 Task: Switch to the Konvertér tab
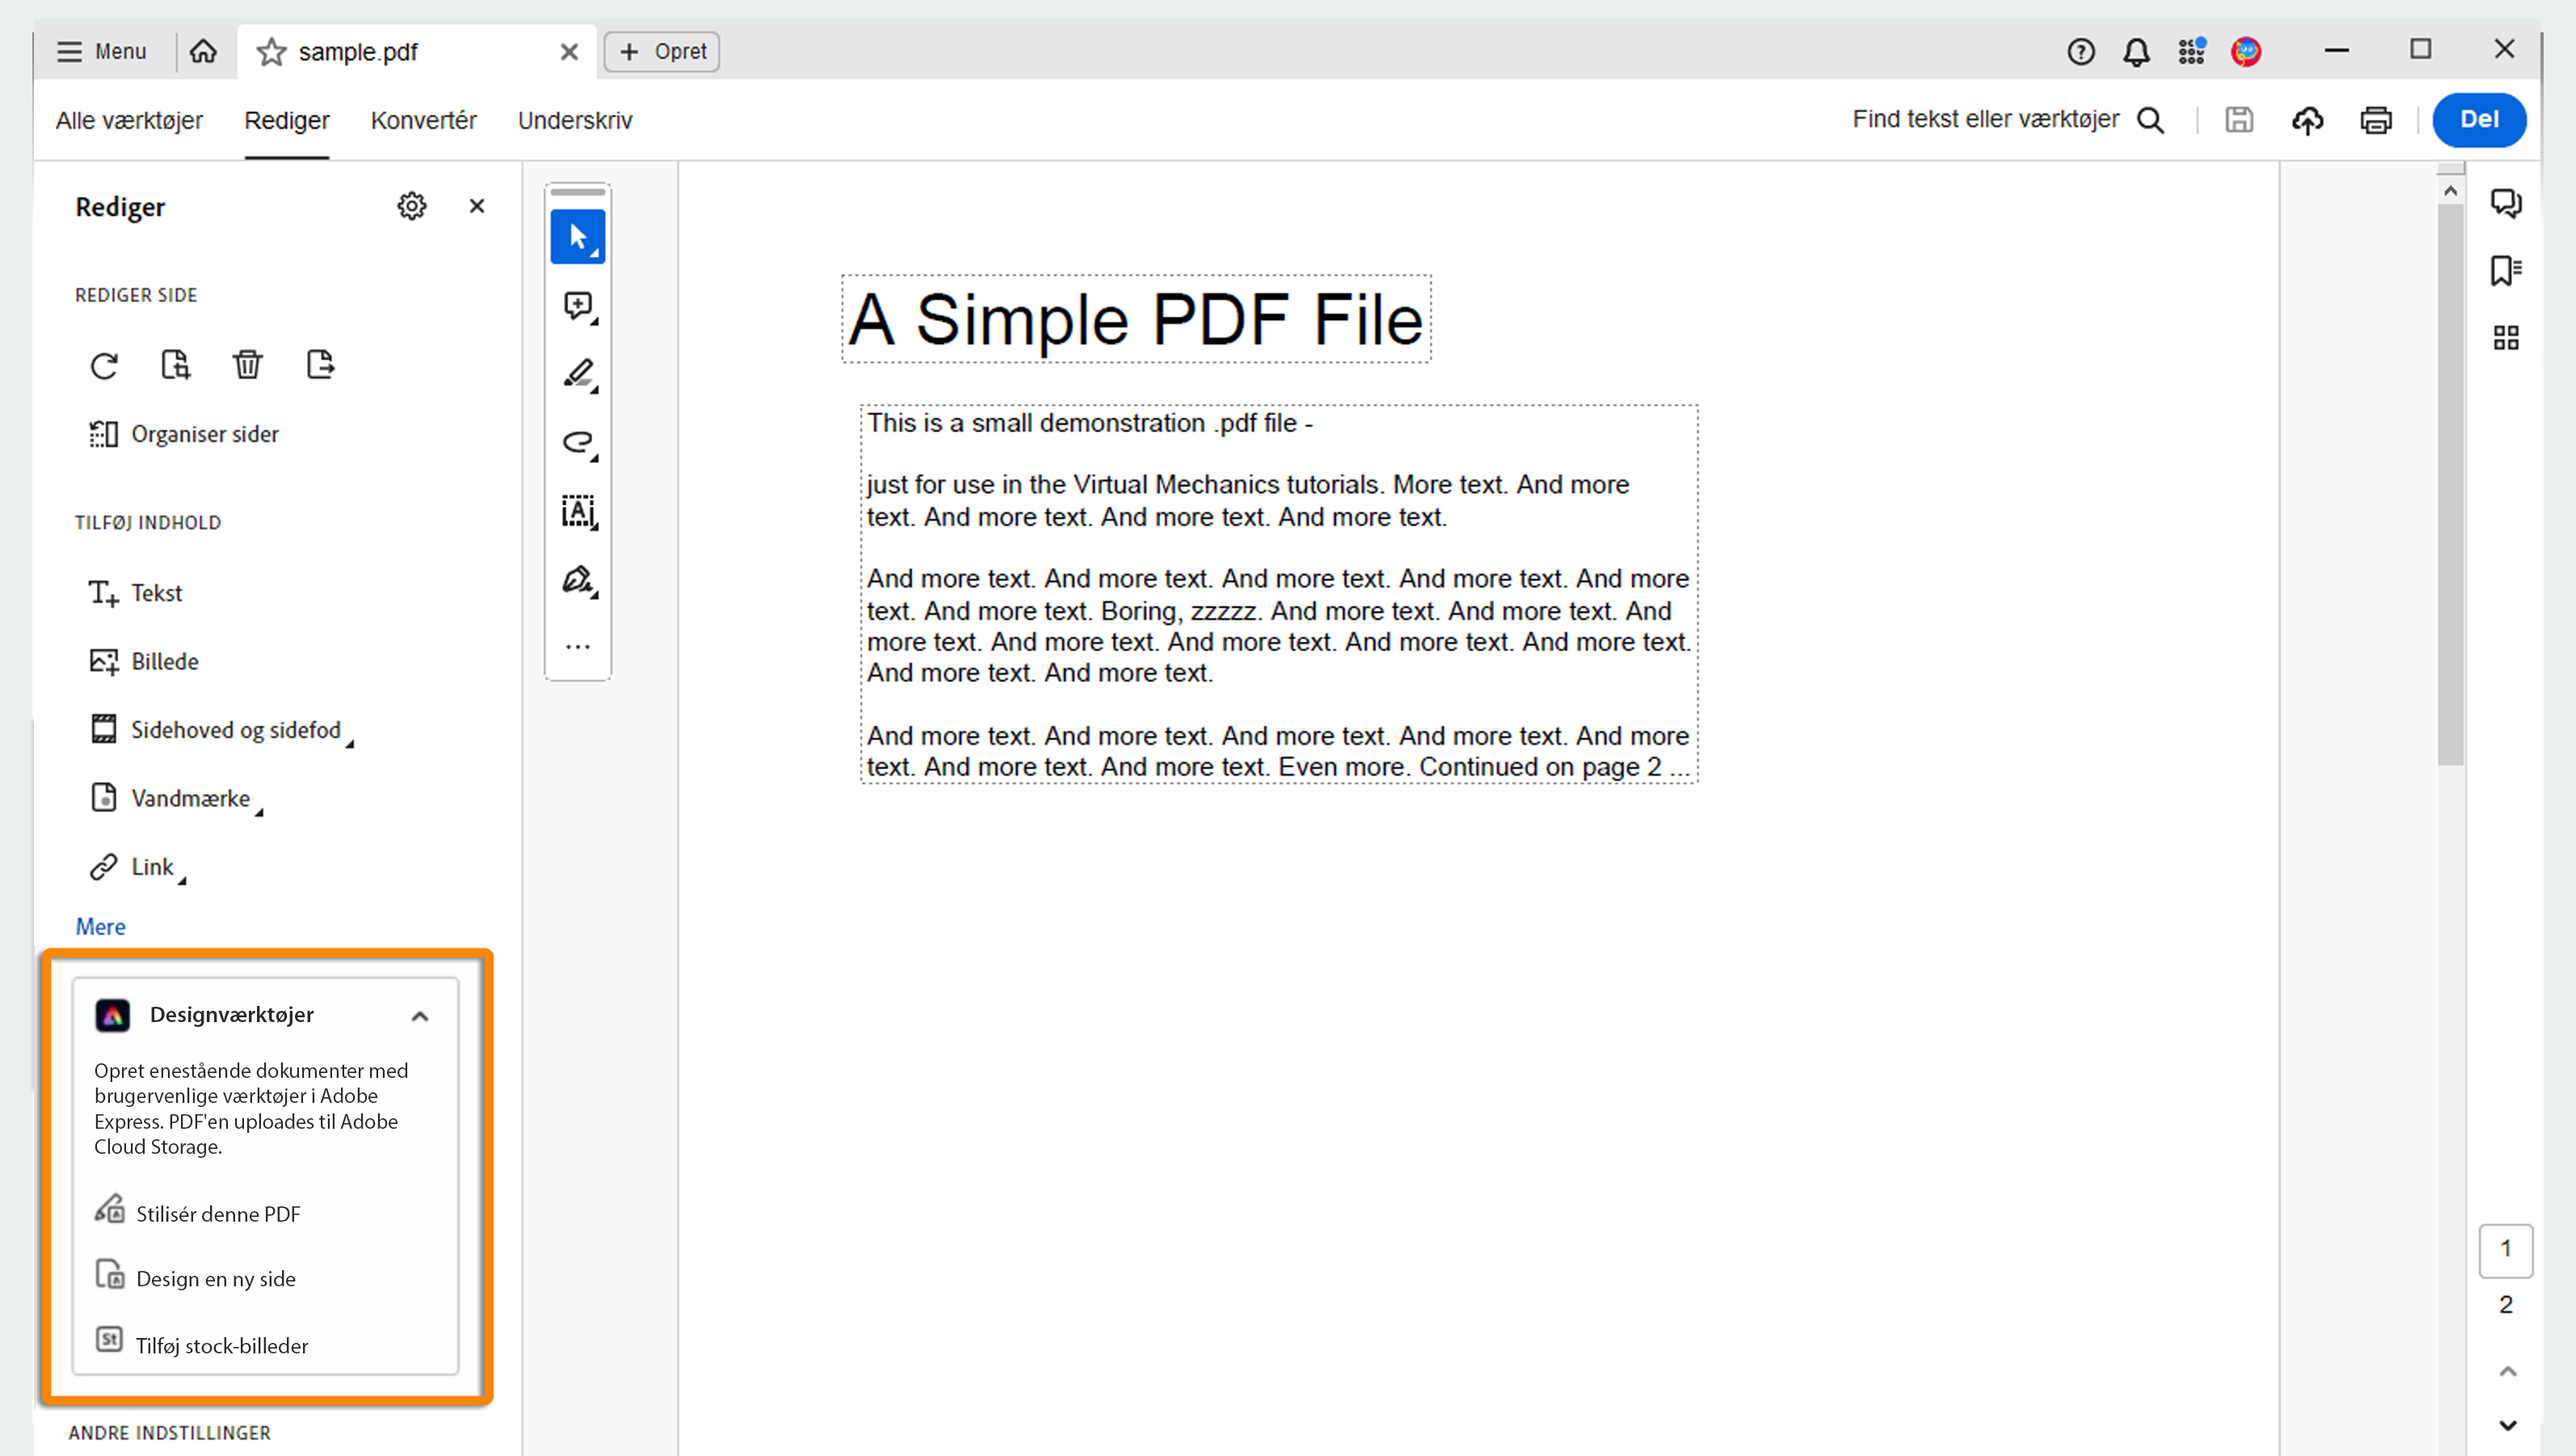[423, 120]
